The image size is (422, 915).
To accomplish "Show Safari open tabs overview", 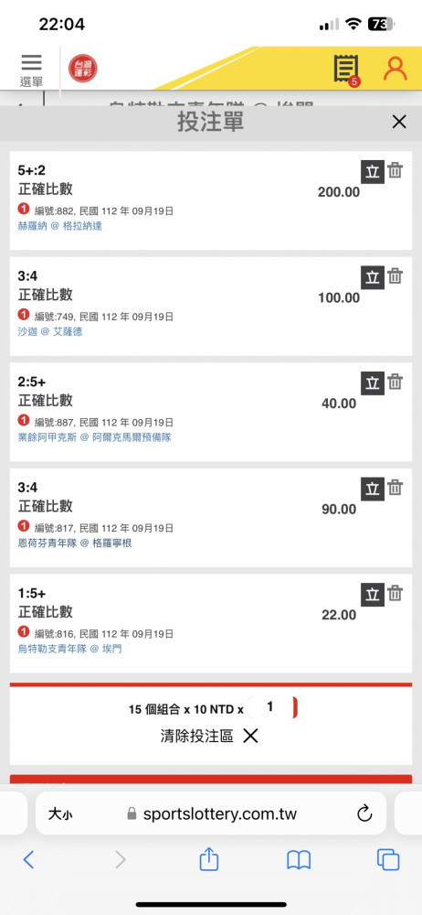I will [x=388, y=860].
